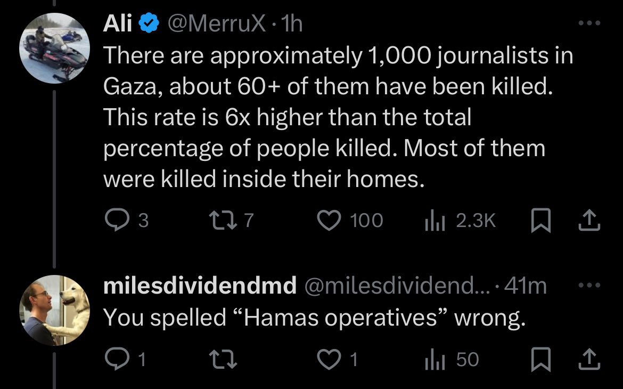This screenshot has width=623, height=389.
Task: Like Ali's tweet with heart icon
Action: [x=330, y=221]
